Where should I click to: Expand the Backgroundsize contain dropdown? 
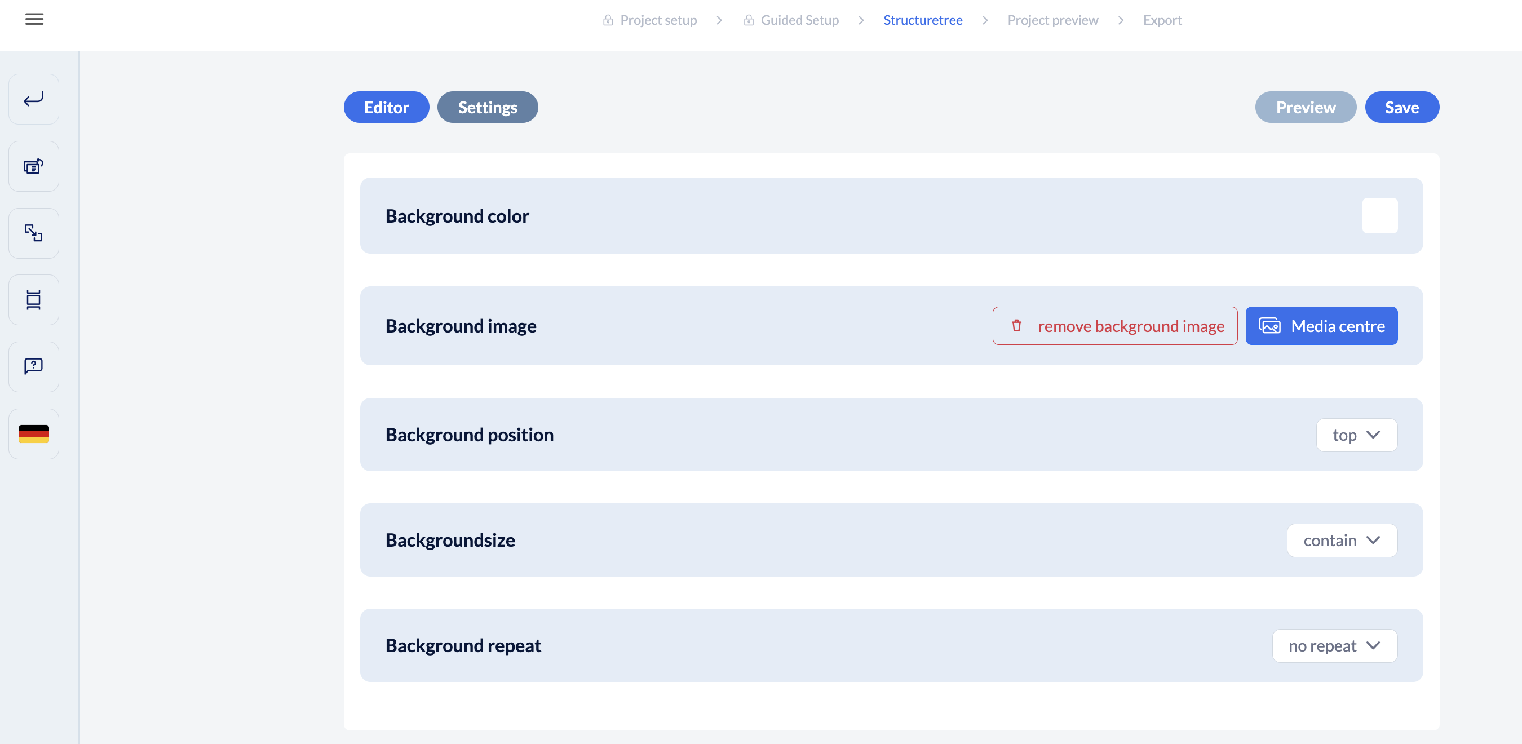(1341, 540)
